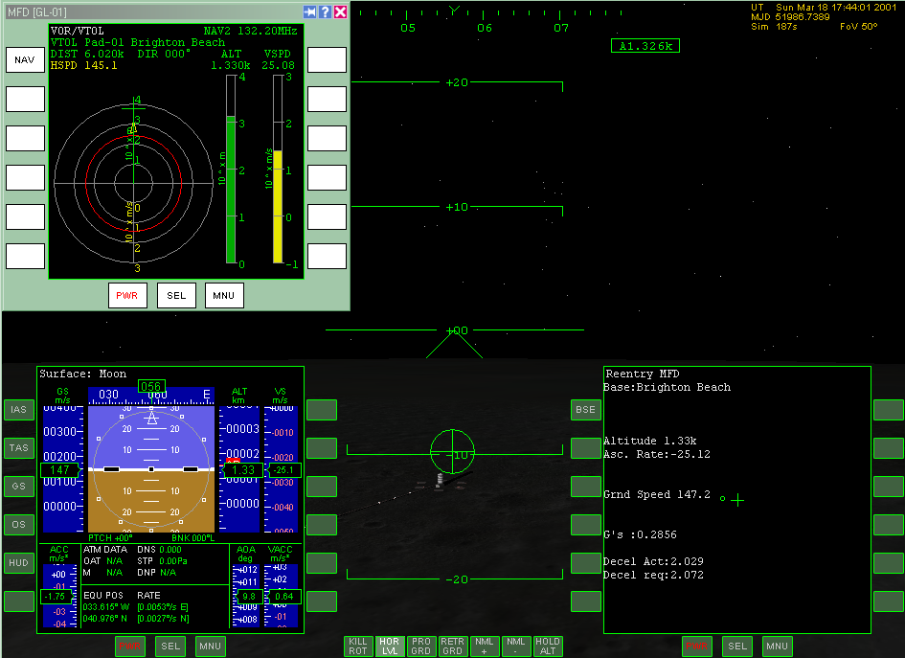This screenshot has width=905, height=658.
Task: Toggle the HOR LVL navmode
Action: point(389,647)
